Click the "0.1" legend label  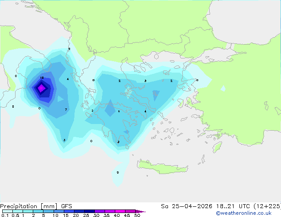[5, 215]
